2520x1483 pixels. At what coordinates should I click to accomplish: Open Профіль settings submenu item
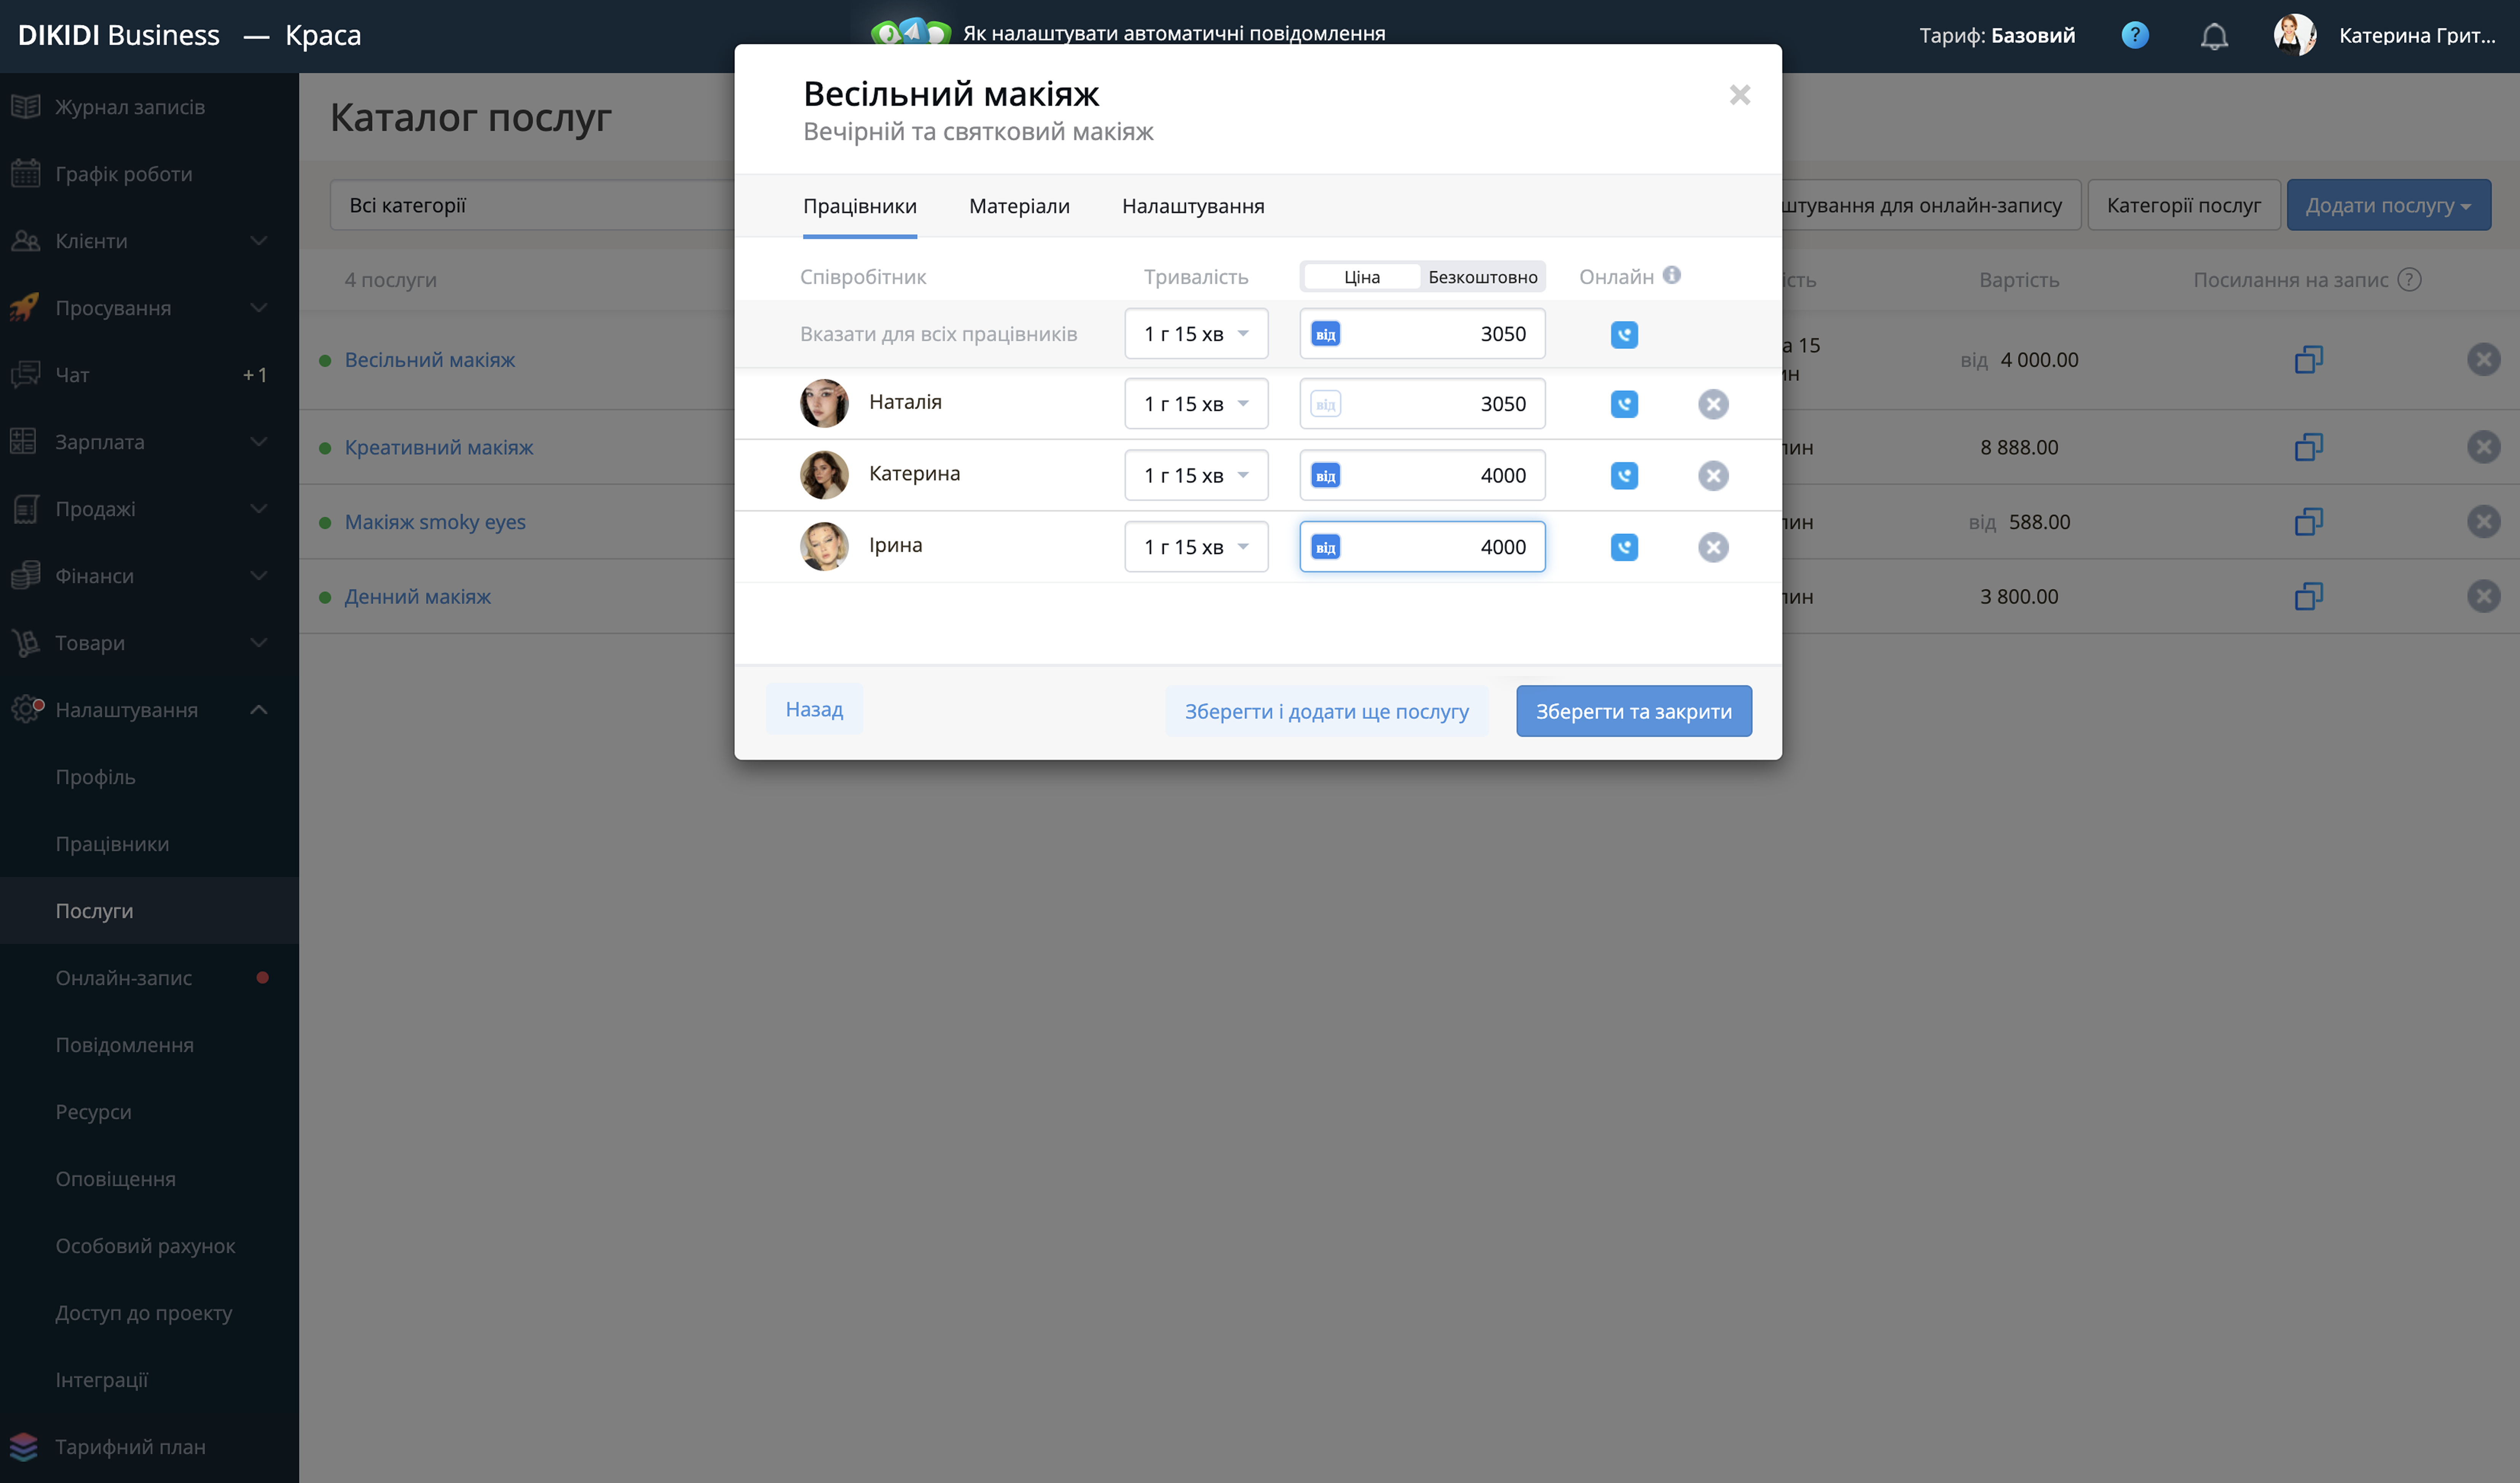tap(149, 777)
